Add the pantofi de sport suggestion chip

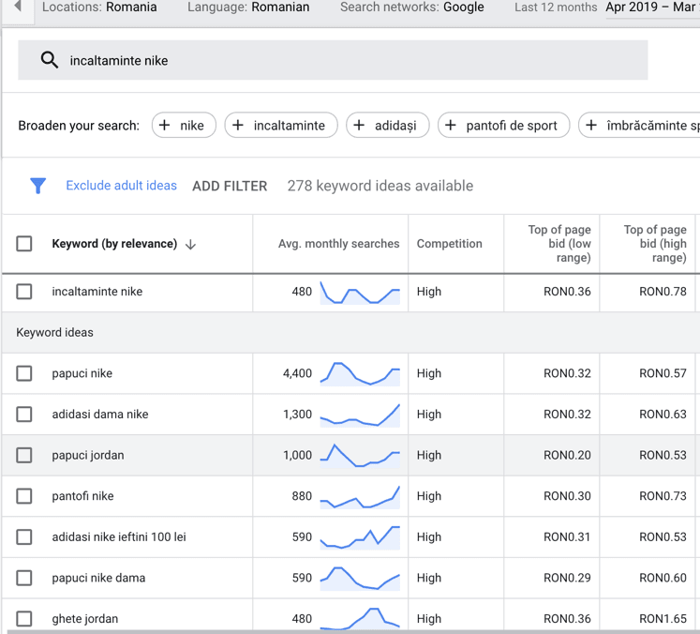pos(503,126)
